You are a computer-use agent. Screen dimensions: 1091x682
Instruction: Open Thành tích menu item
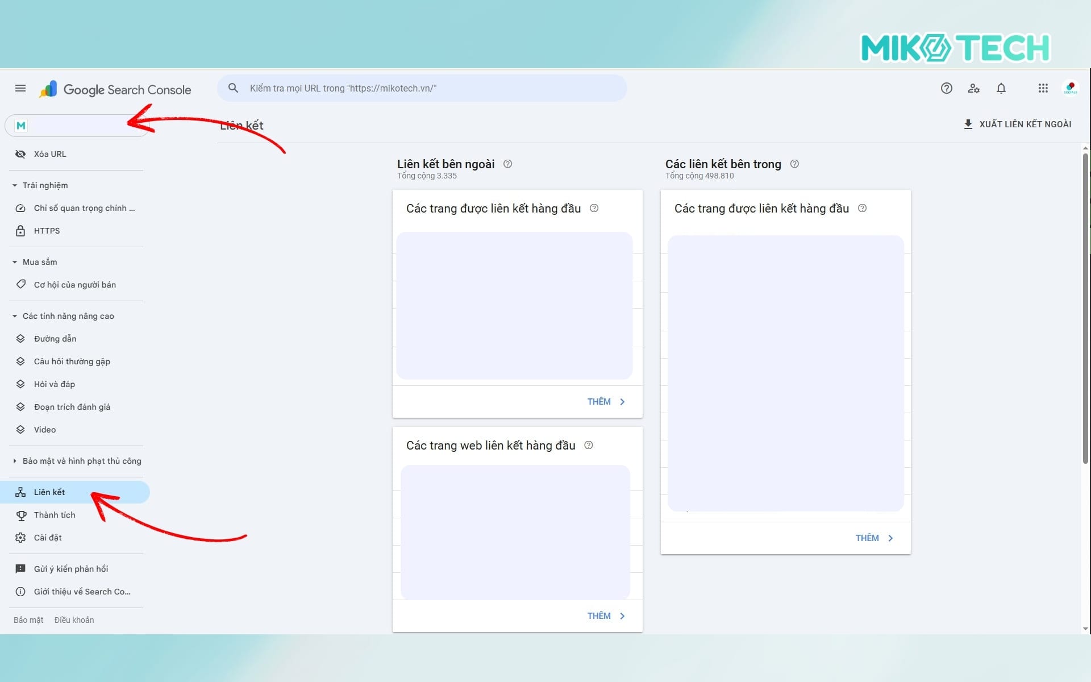click(55, 515)
